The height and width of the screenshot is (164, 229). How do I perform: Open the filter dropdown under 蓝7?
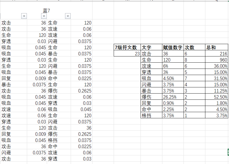coord(44,16)
